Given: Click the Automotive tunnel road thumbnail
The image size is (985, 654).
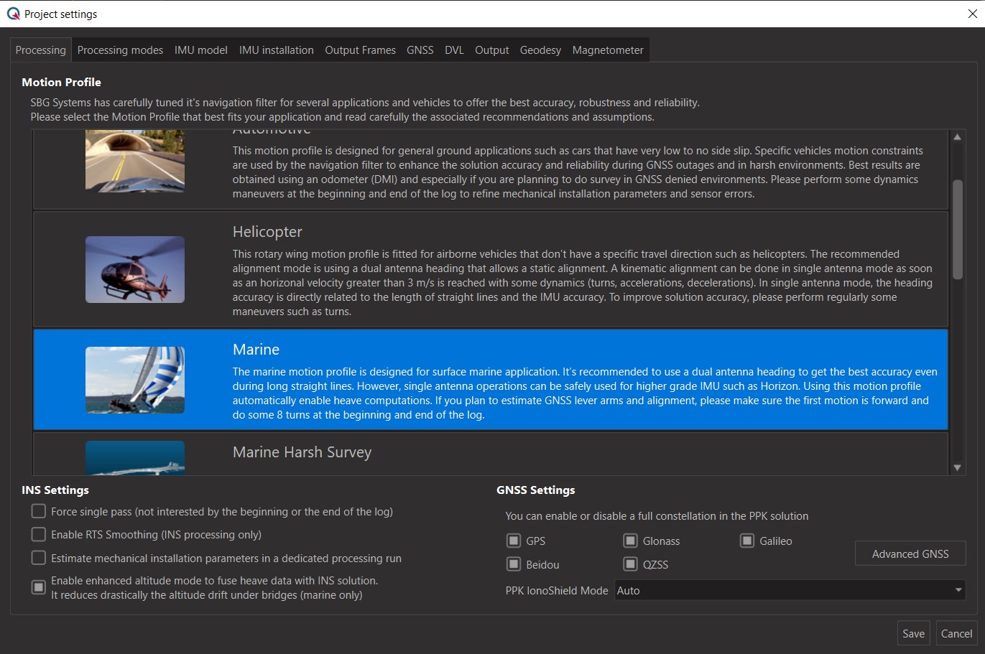Looking at the screenshot, I should pyautogui.click(x=135, y=161).
